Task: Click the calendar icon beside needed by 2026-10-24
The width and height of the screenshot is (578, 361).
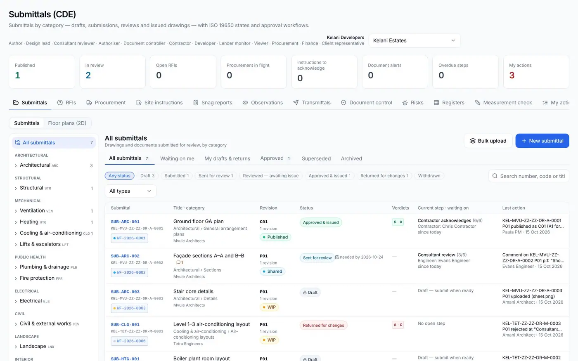Action: pos(337,257)
